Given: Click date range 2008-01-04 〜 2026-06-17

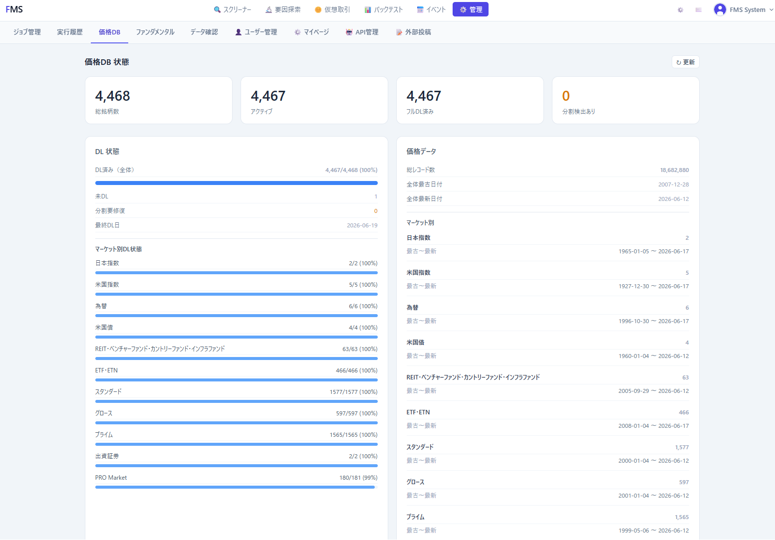Looking at the screenshot, I should [654, 426].
